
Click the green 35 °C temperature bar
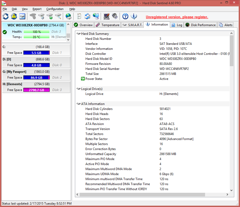tap(37, 37)
